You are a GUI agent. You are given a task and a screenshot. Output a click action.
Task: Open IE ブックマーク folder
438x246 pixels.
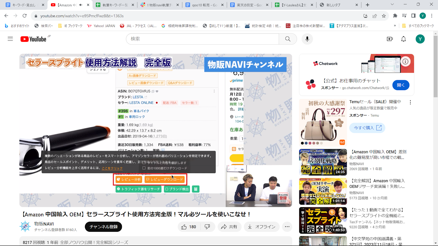[x=70, y=26]
